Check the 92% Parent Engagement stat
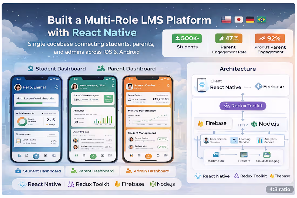The image size is (297, 198). (270, 38)
